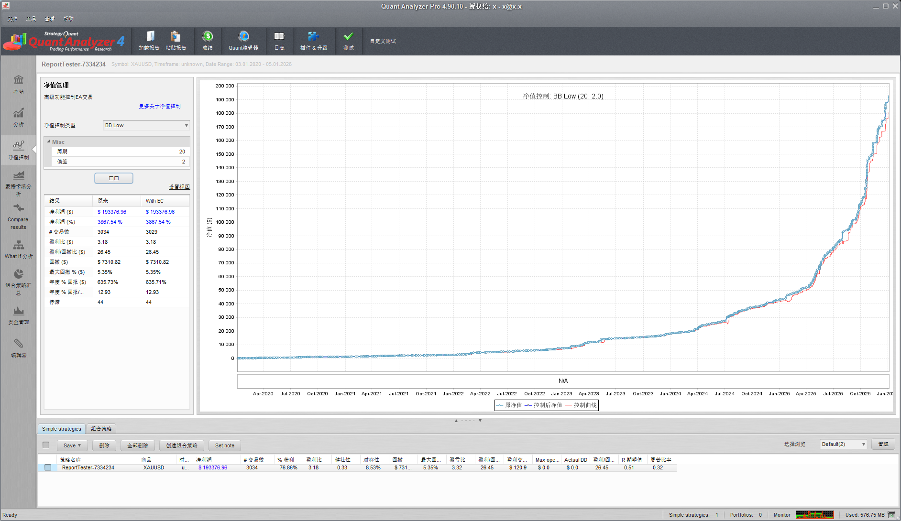Launch the Quant编辑器 toolbar icon

[243, 37]
